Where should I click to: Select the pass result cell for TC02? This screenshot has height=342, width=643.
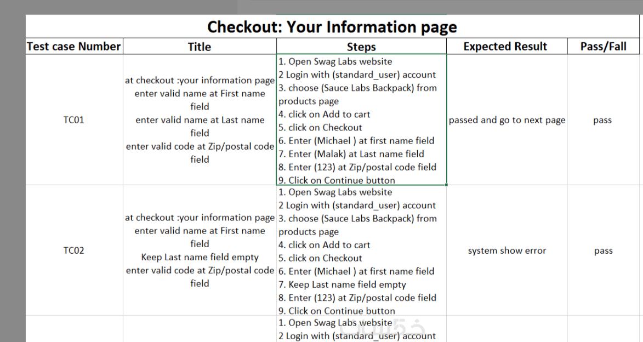[x=603, y=250]
